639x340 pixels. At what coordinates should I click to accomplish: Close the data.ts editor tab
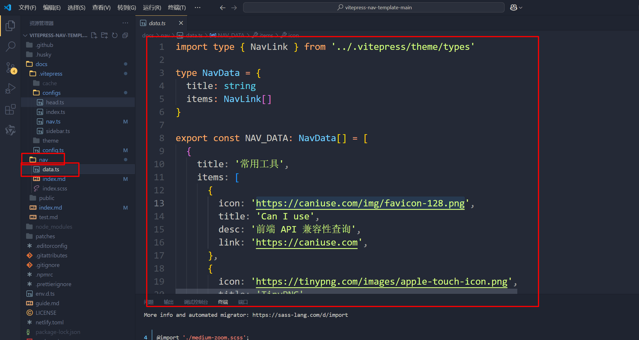181,23
